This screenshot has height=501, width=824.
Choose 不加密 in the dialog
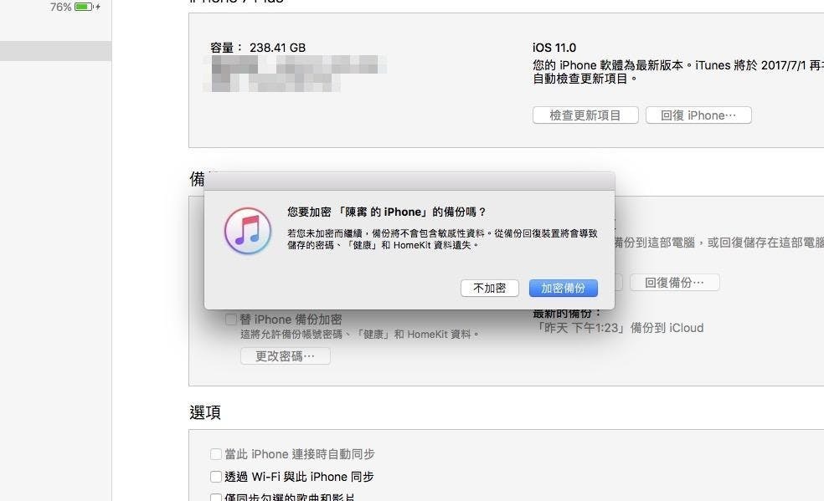click(489, 288)
